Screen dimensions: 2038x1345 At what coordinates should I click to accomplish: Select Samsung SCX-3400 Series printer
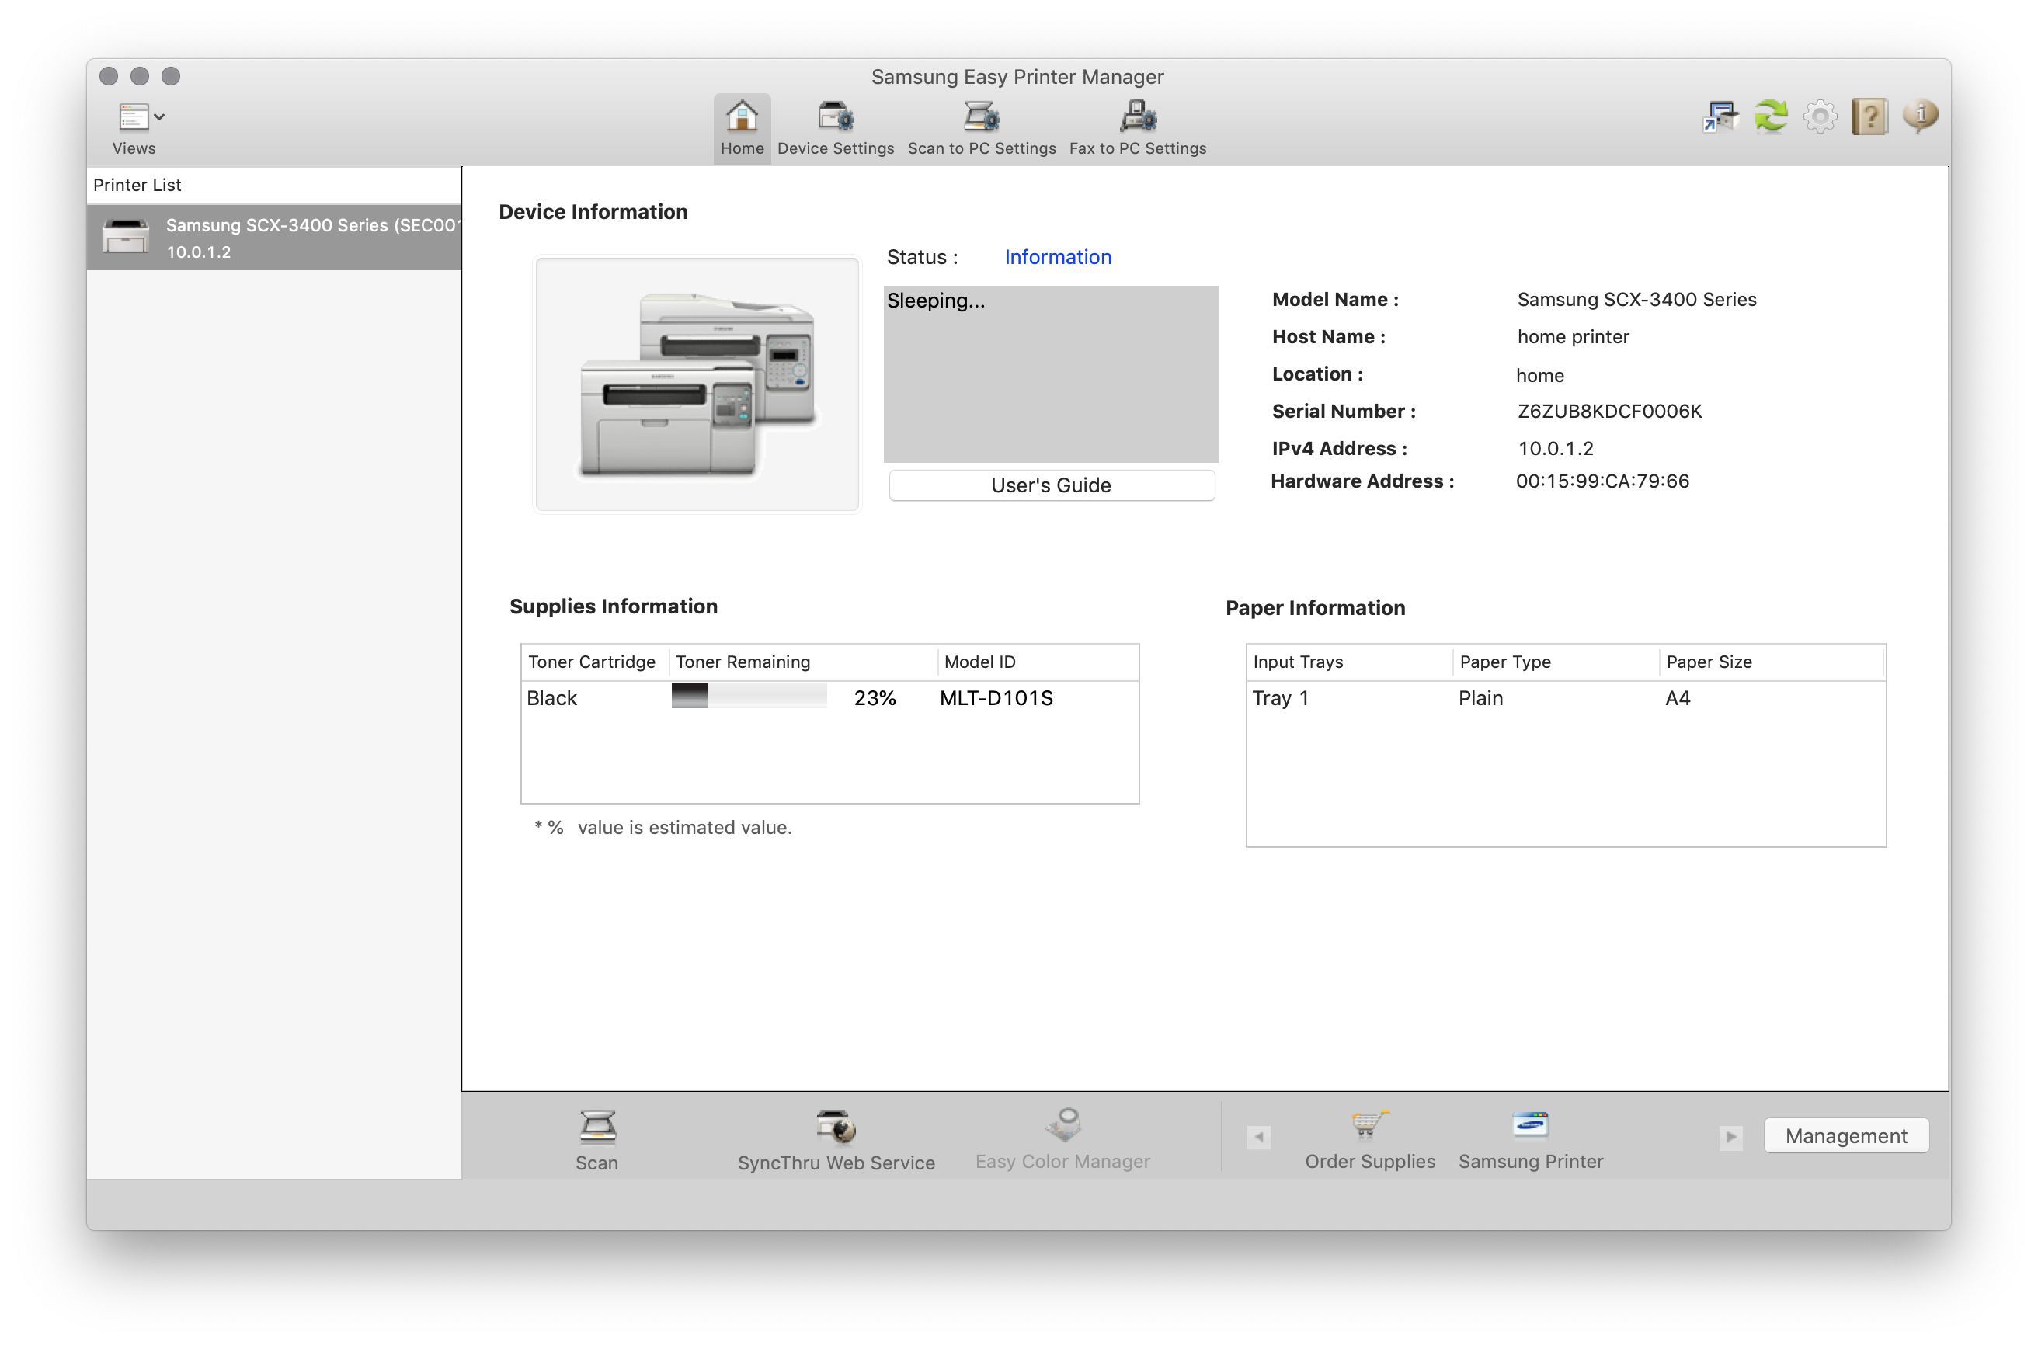click(x=275, y=235)
